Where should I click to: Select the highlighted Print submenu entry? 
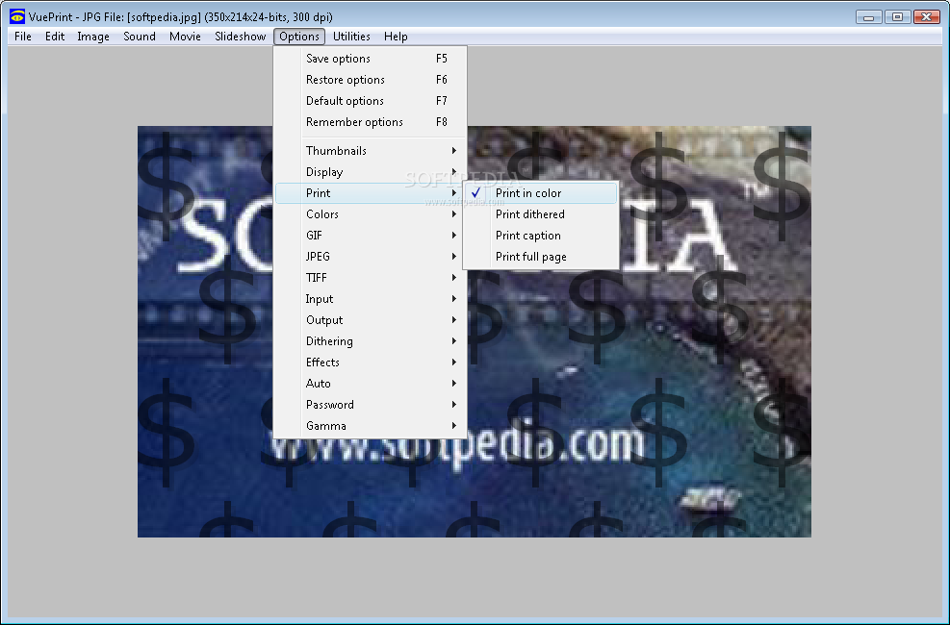click(x=371, y=193)
